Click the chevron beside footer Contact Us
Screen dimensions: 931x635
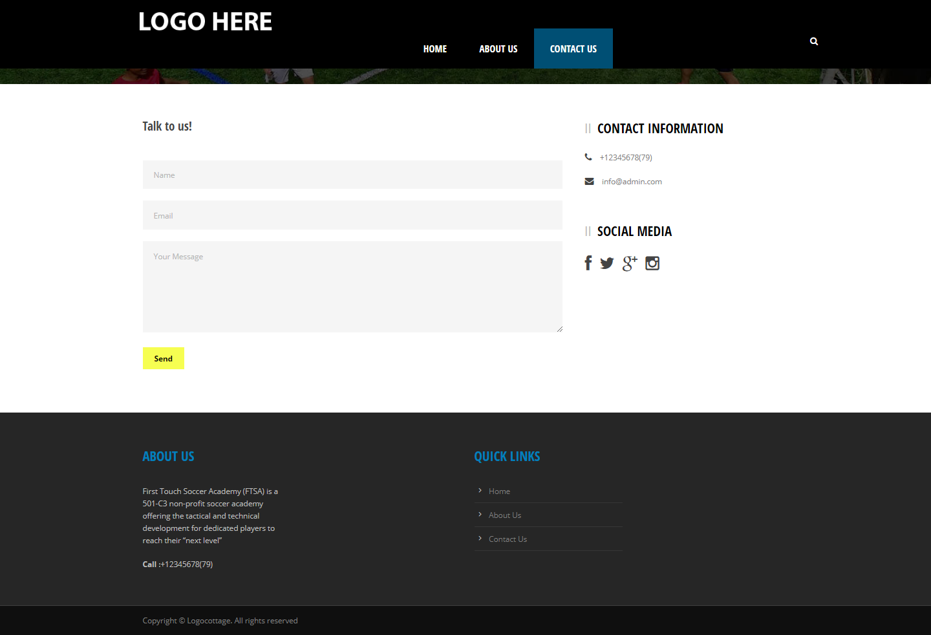pyautogui.click(x=480, y=539)
